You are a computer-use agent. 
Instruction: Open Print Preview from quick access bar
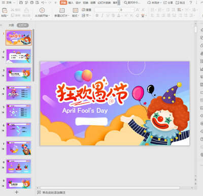click(37, 3)
